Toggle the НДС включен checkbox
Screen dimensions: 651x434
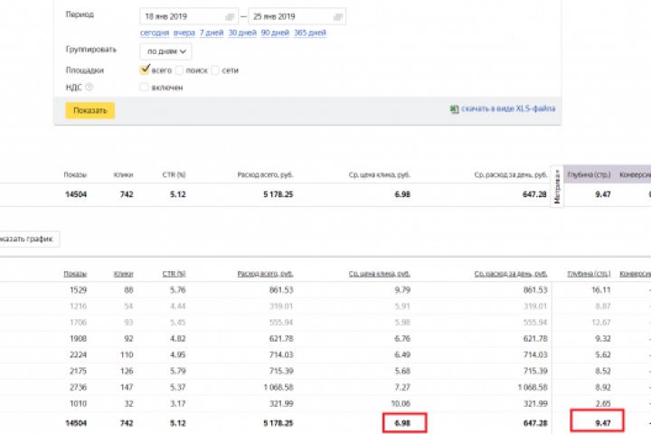click(x=144, y=87)
